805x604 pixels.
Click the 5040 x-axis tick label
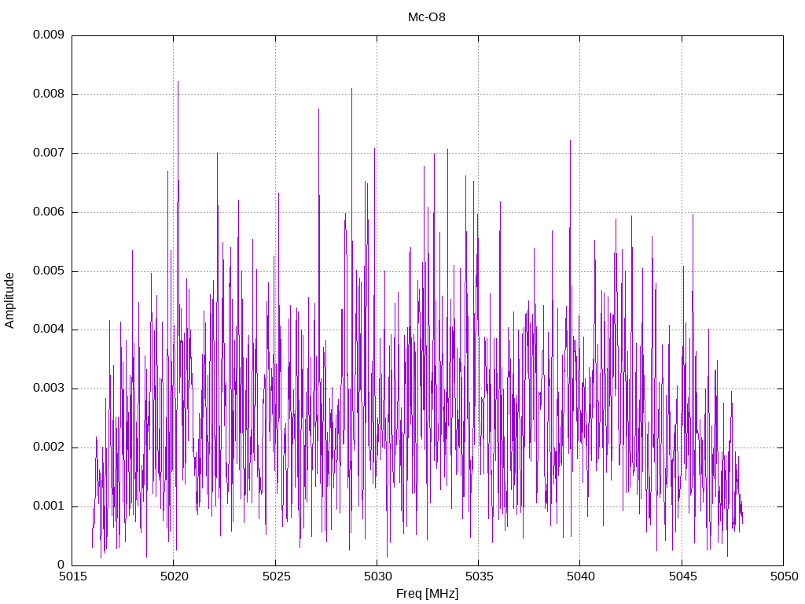581,576
